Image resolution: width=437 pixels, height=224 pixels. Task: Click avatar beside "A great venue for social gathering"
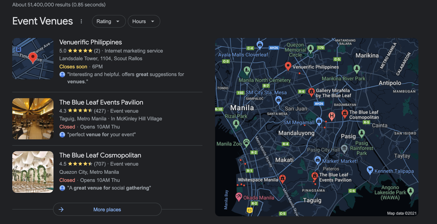pos(62,188)
